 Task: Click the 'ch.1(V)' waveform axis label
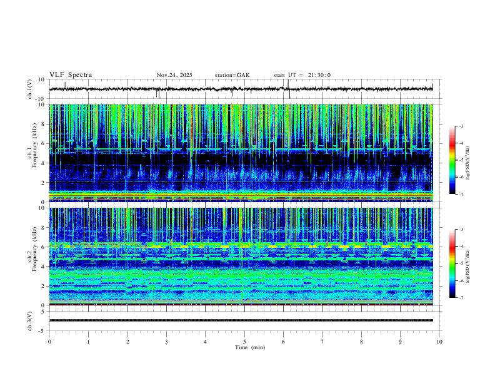pyautogui.click(x=30, y=89)
